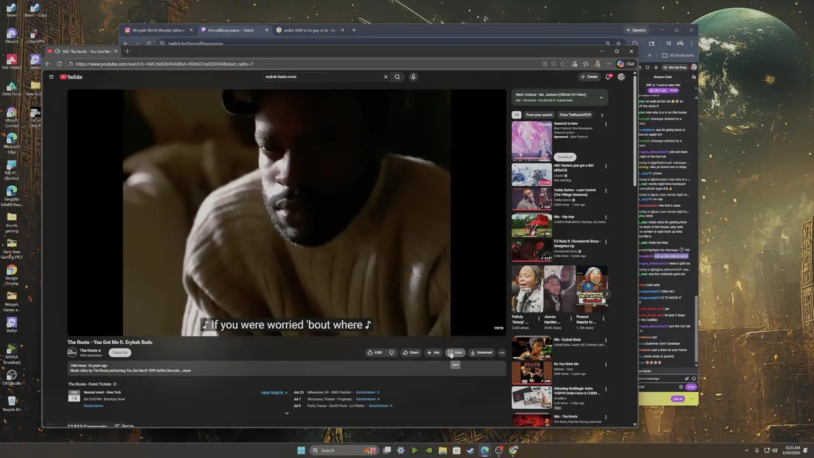The width and height of the screenshot is (814, 458).
Task: Open the Discord desktop shortcut
Action: pos(11,35)
